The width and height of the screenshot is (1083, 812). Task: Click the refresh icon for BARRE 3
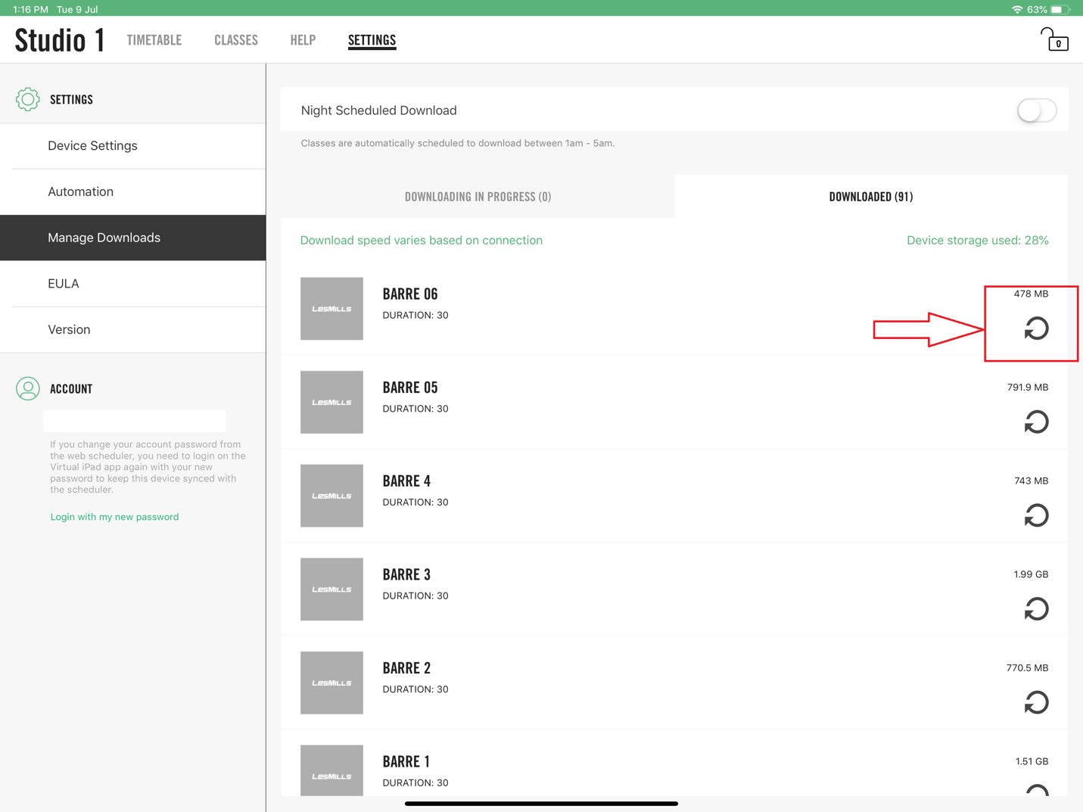click(1036, 609)
